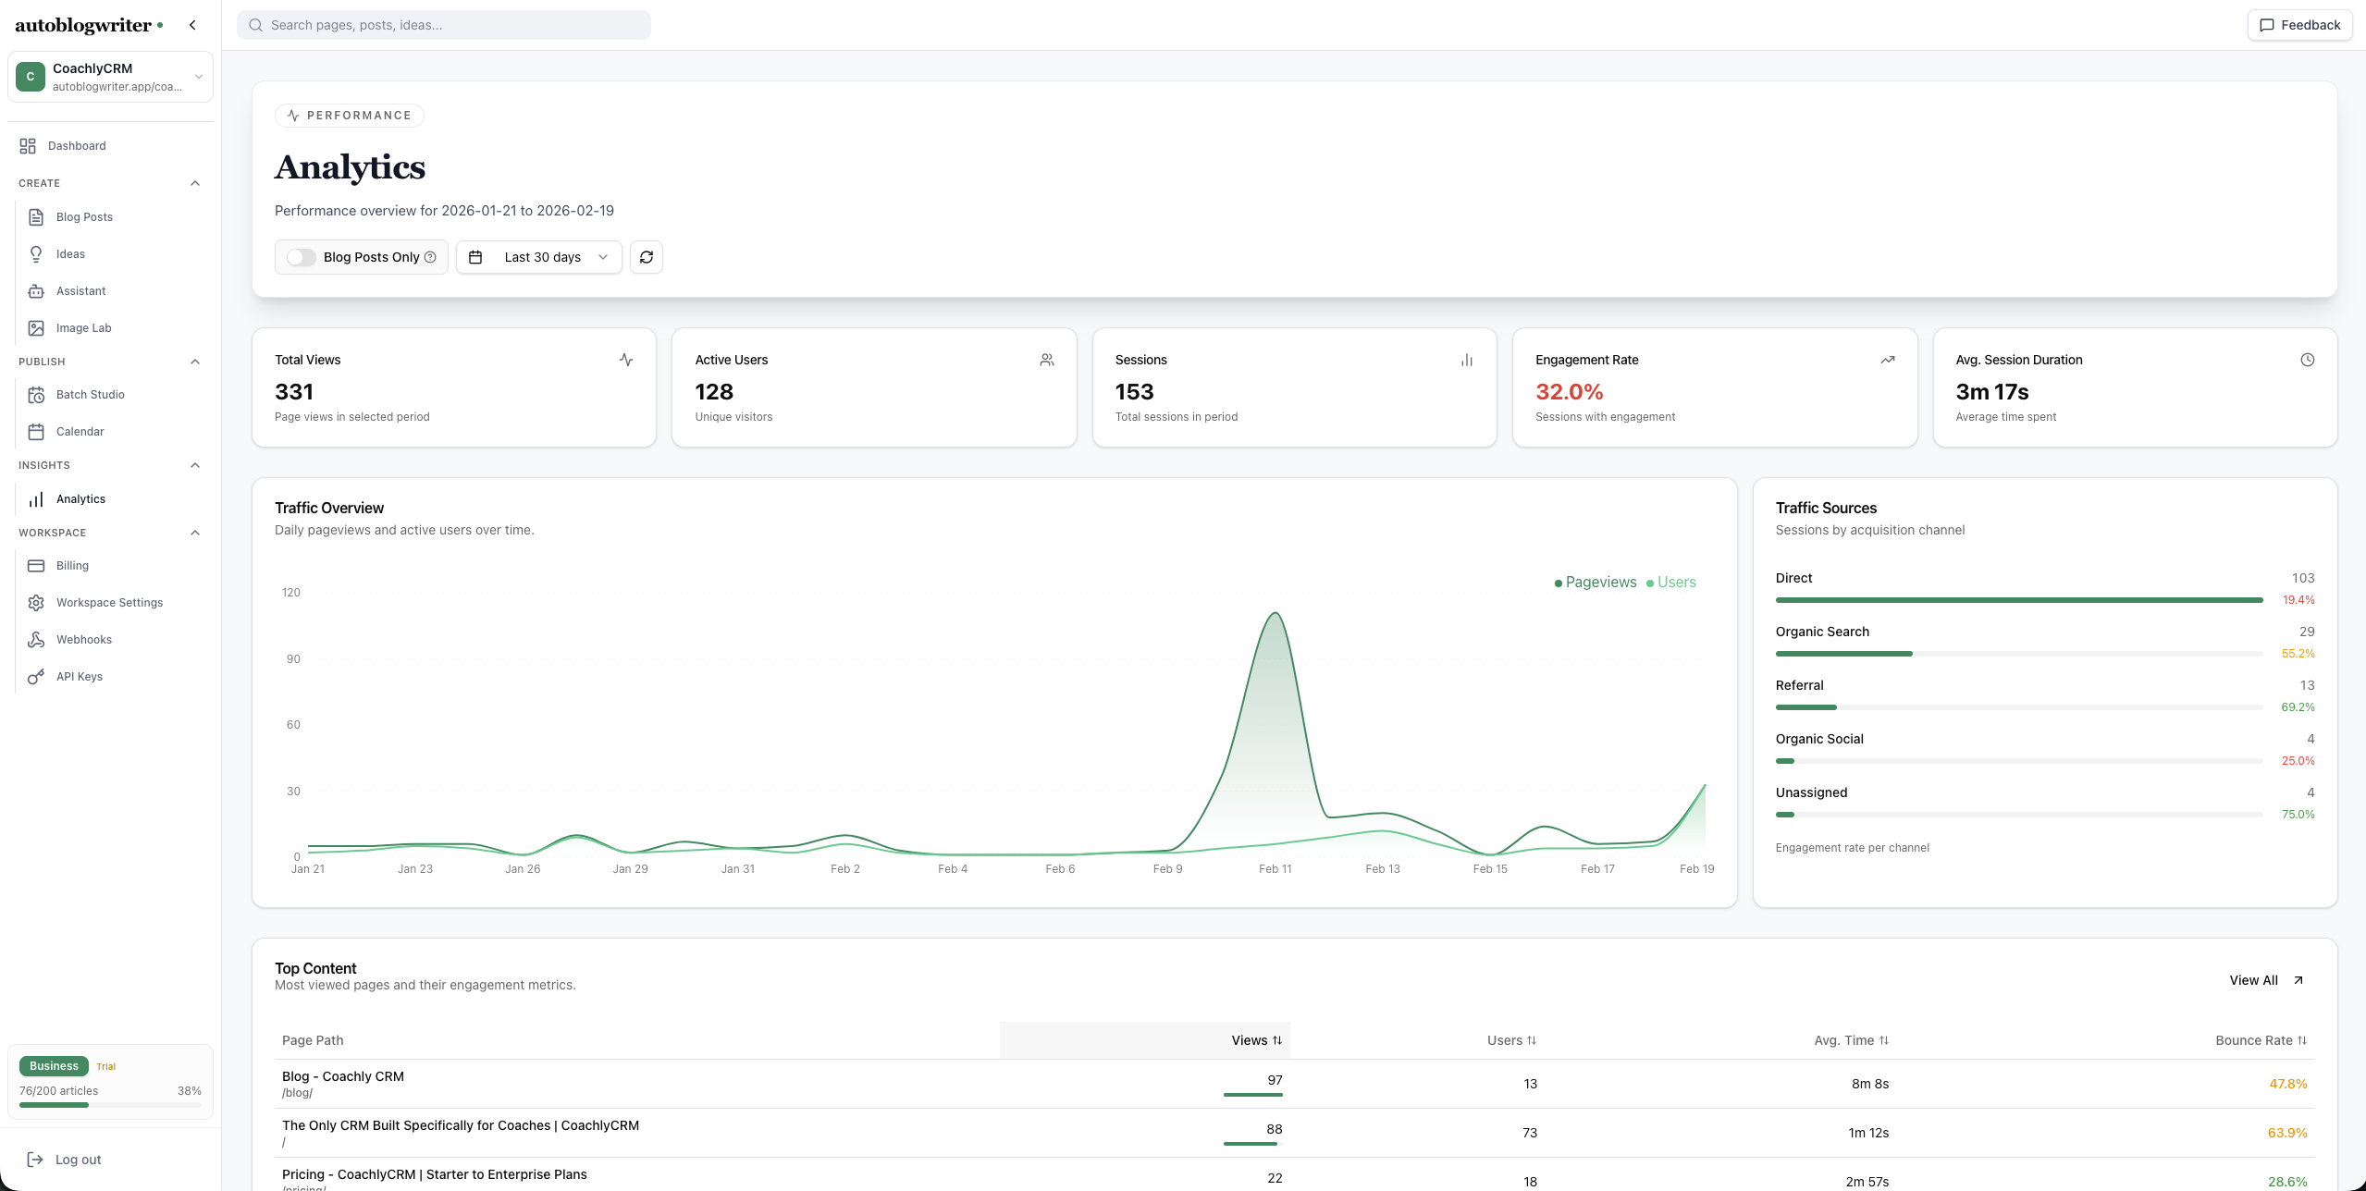Click the articles usage progress bar

click(x=110, y=1105)
